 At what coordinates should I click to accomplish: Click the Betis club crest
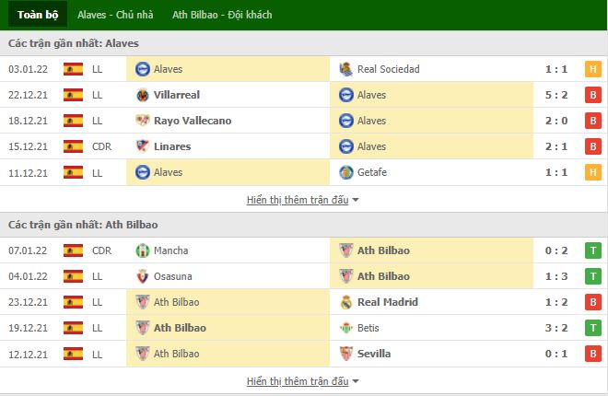[x=345, y=328]
